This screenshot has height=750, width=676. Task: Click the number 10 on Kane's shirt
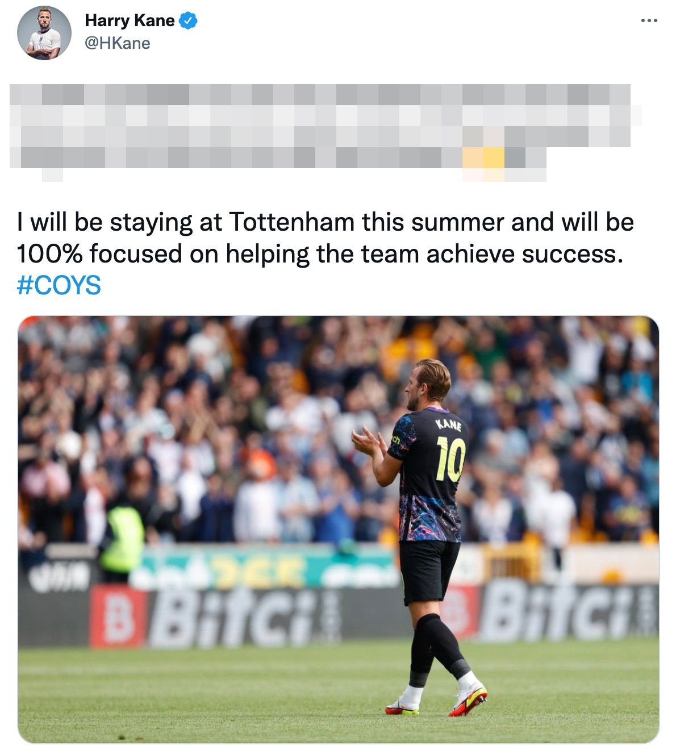pos(451,459)
